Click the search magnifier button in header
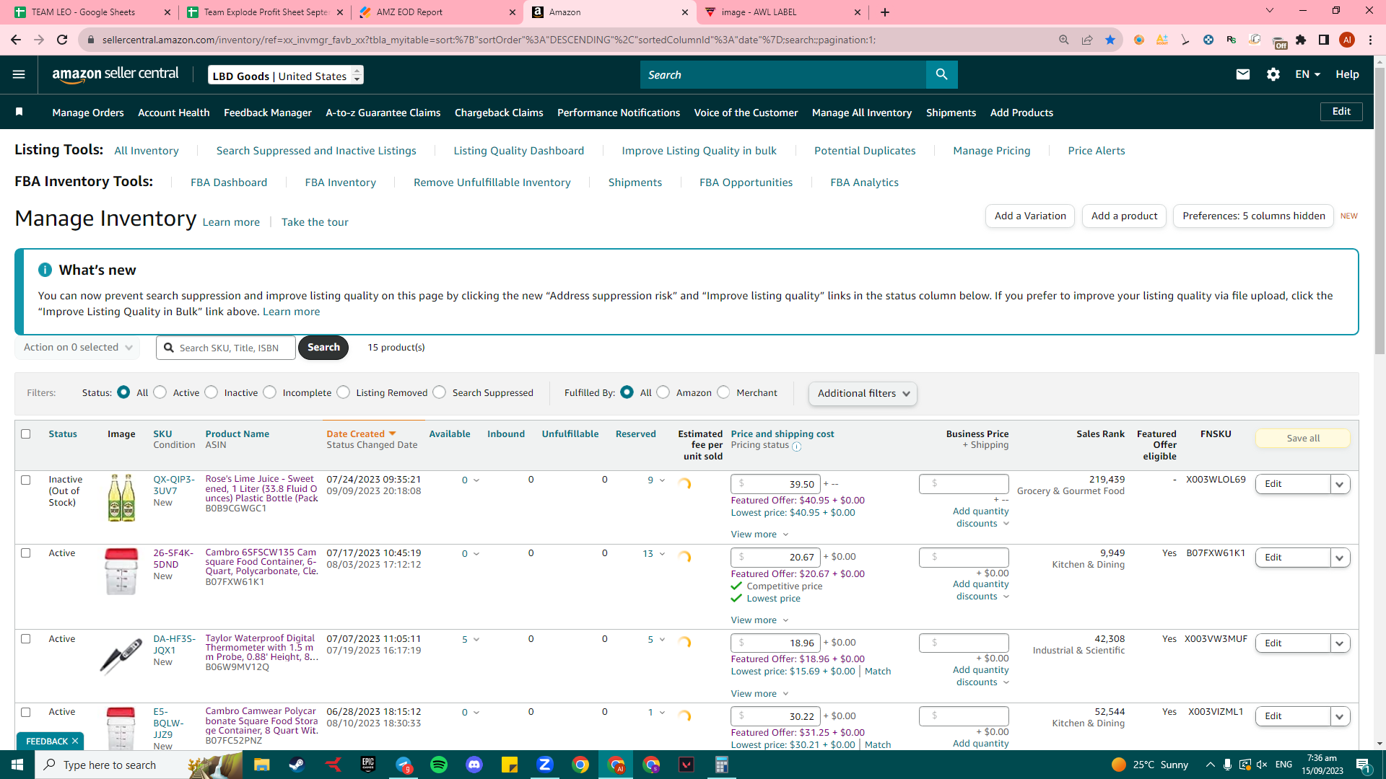The height and width of the screenshot is (779, 1386). (941, 74)
